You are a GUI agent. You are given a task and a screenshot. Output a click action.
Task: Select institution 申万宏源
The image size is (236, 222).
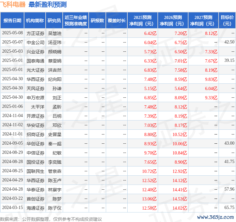point(35,98)
